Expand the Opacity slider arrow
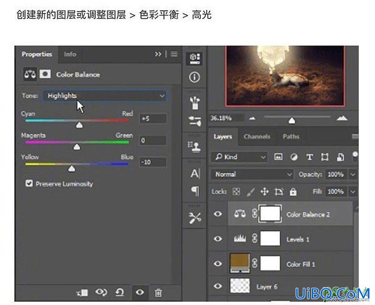The height and width of the screenshot is (305, 375). click(353, 174)
